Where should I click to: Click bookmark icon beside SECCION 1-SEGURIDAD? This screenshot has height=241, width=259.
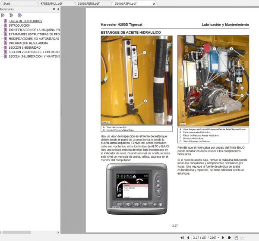(6, 47)
